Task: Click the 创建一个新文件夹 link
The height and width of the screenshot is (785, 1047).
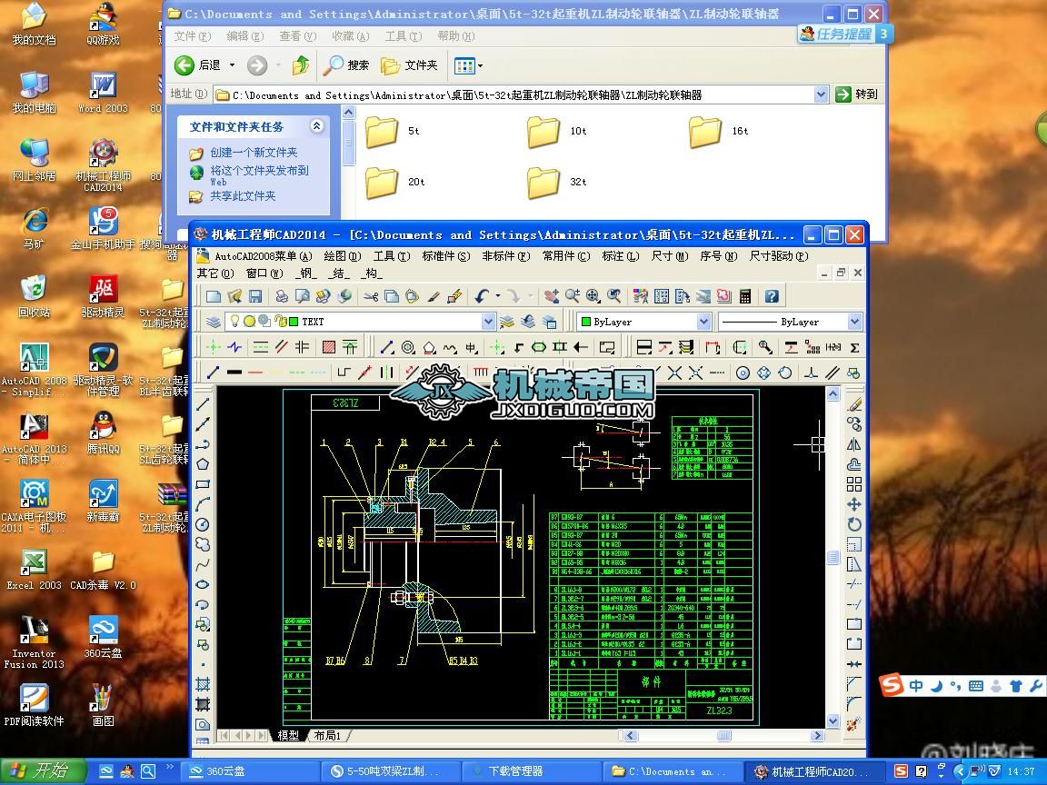Action: click(254, 153)
